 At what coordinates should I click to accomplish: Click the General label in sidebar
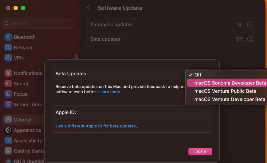[x=22, y=120]
